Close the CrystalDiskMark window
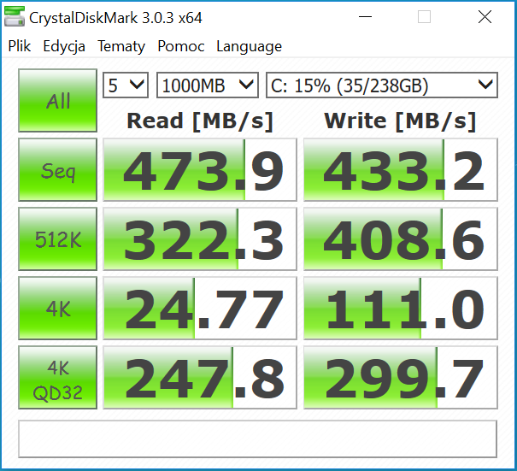 coord(485,16)
